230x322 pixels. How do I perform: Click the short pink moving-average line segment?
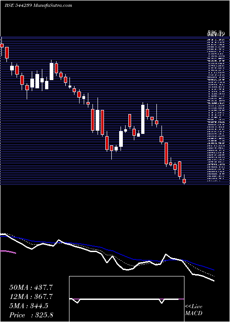pos(8,252)
